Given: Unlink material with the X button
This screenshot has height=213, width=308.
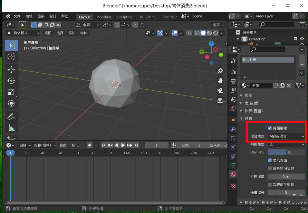Looking at the screenshot, I should tap(289, 86).
